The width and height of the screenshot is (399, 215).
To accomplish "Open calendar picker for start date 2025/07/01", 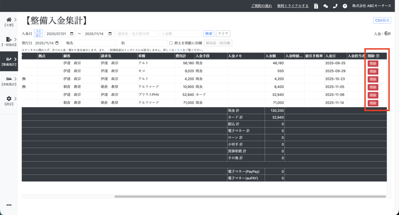I will 72,34.
